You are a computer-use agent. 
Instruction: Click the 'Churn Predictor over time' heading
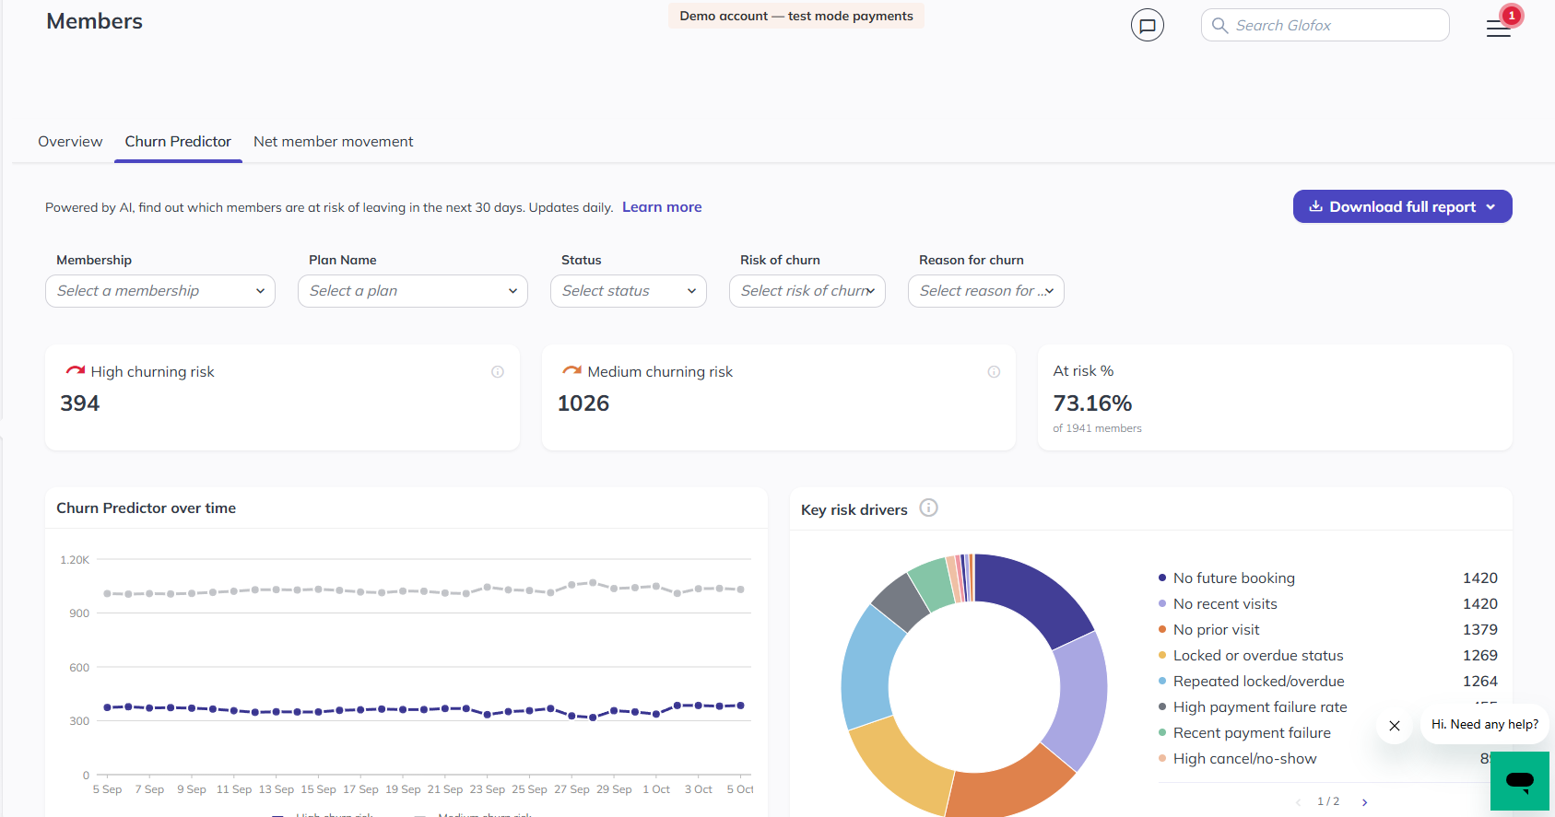(x=146, y=508)
